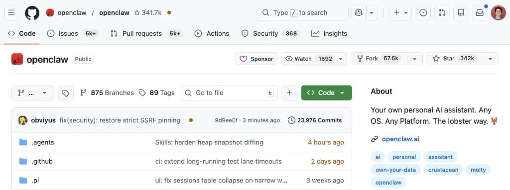Switch to the Issues tab
Image resolution: width=510 pixels, height=190 pixels.
(x=73, y=33)
